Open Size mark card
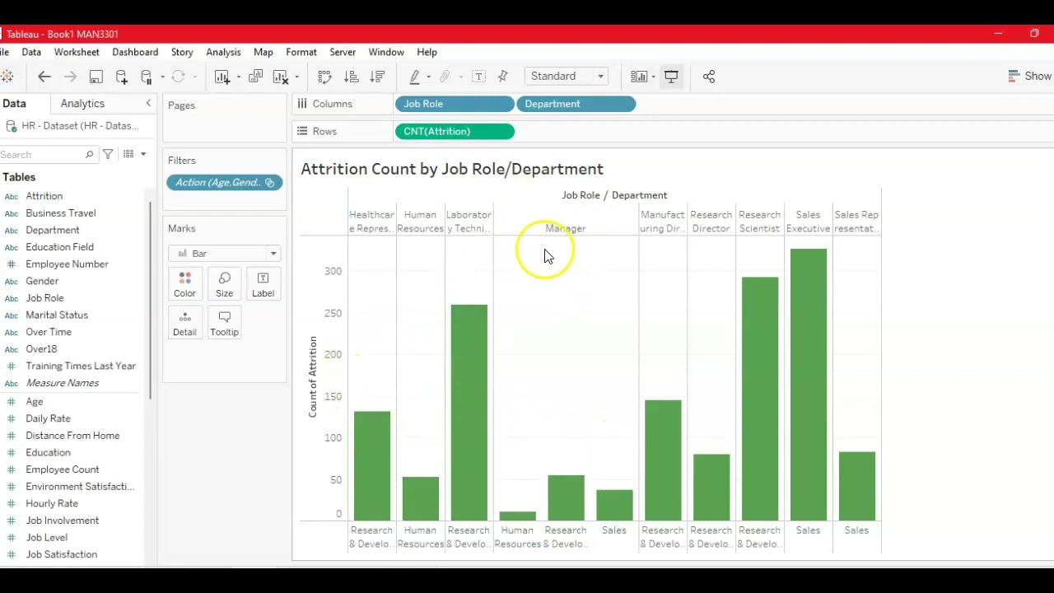The height and width of the screenshot is (593, 1054). pos(224,284)
